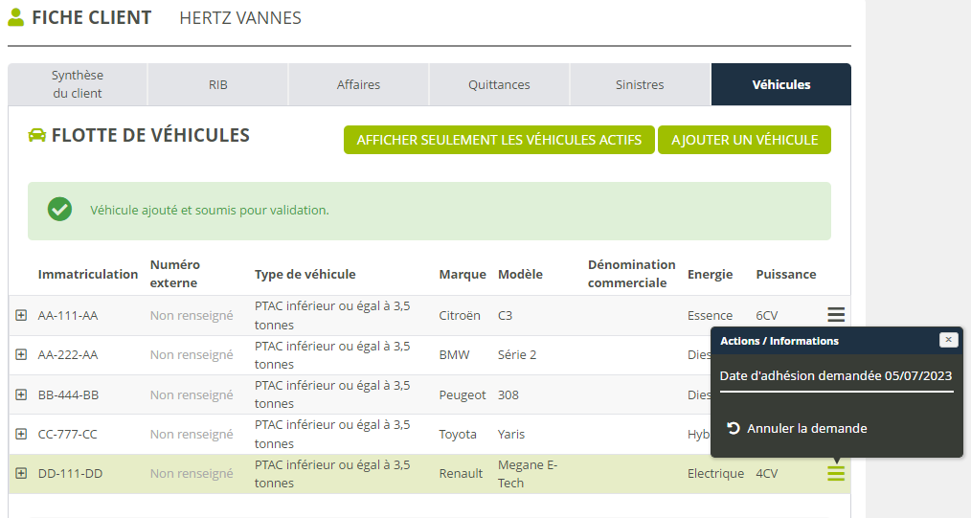Screen dimensions: 971x518
Task: Expand the BB-444-BB vehicle row
Action: click(21, 394)
